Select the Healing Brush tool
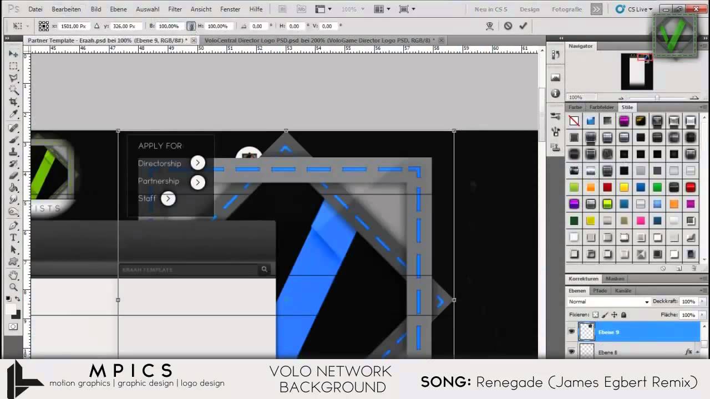Image resolution: width=710 pixels, height=399 pixels. [x=13, y=128]
